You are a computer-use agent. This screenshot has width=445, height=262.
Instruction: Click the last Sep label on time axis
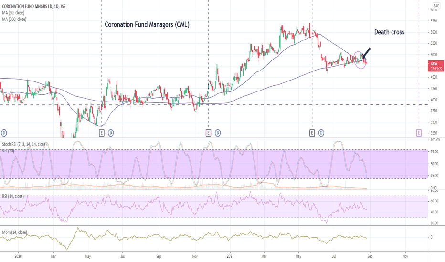[370, 256]
